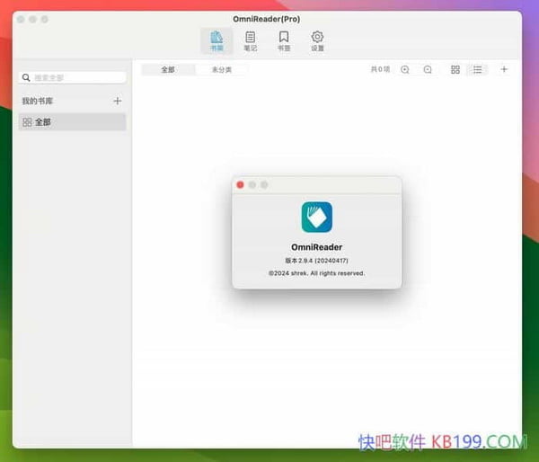The height and width of the screenshot is (462, 539).
Task: Switch to list view layout
Action: [x=478, y=69]
